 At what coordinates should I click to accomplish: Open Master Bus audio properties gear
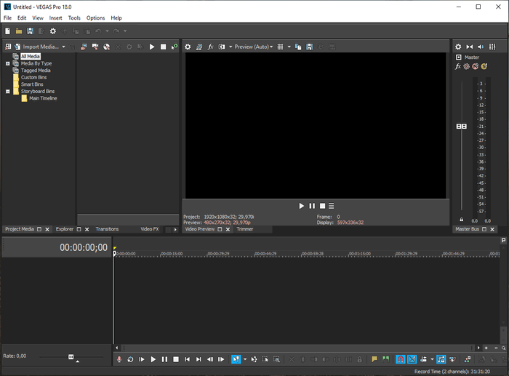coord(458,47)
